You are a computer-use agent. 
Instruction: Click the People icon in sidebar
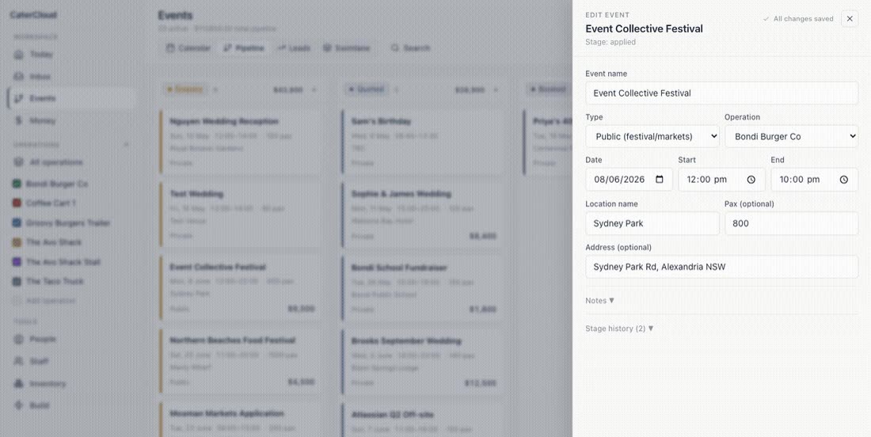click(x=19, y=339)
